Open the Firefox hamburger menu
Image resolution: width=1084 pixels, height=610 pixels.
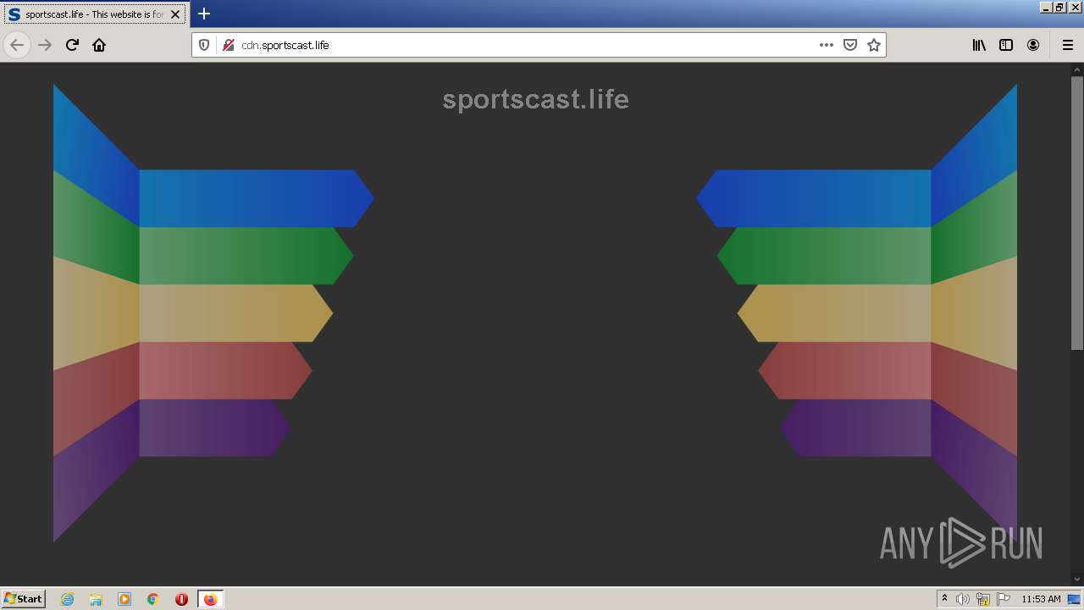(x=1067, y=45)
